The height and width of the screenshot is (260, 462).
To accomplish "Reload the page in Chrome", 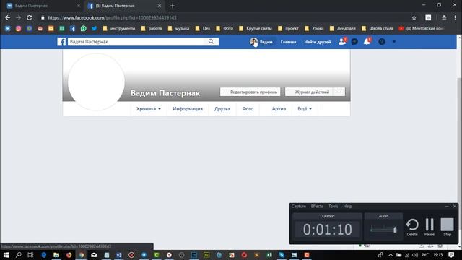I will (x=29, y=17).
